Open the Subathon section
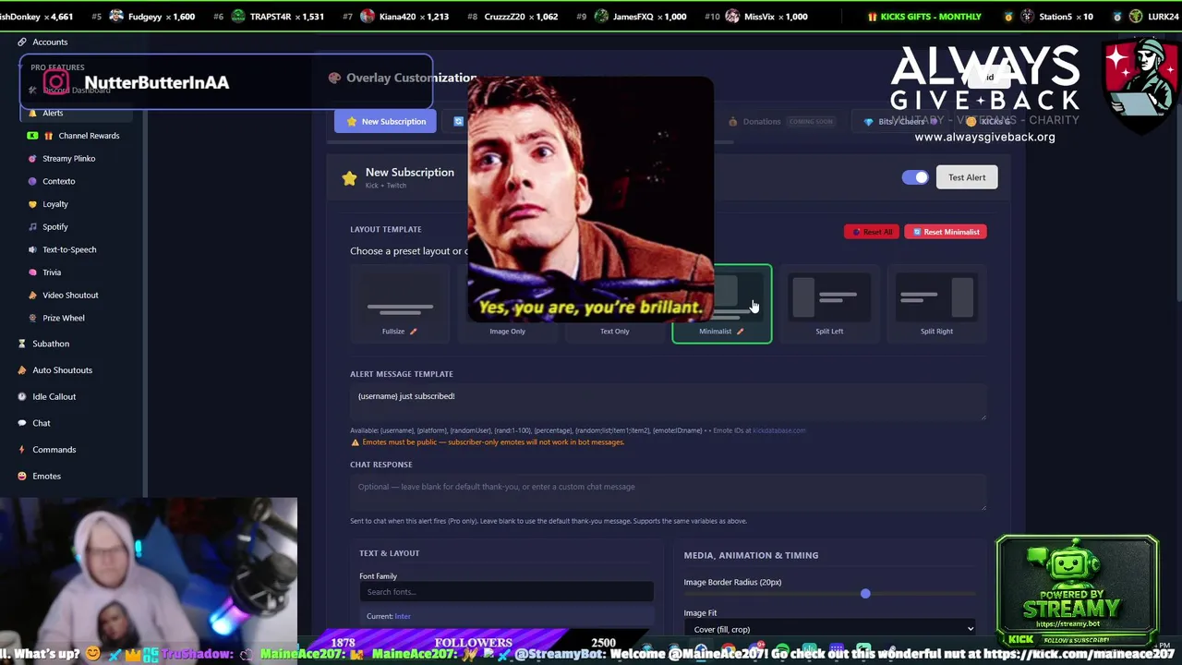This screenshot has height=665, width=1182. tap(51, 344)
